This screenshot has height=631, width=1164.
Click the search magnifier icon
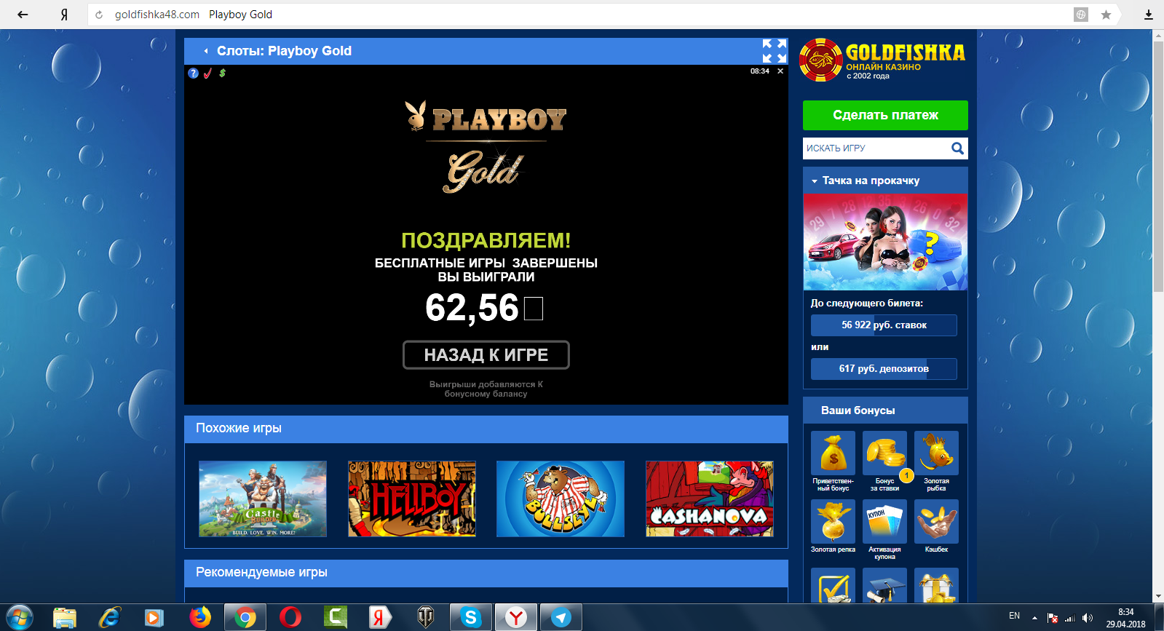(x=958, y=148)
